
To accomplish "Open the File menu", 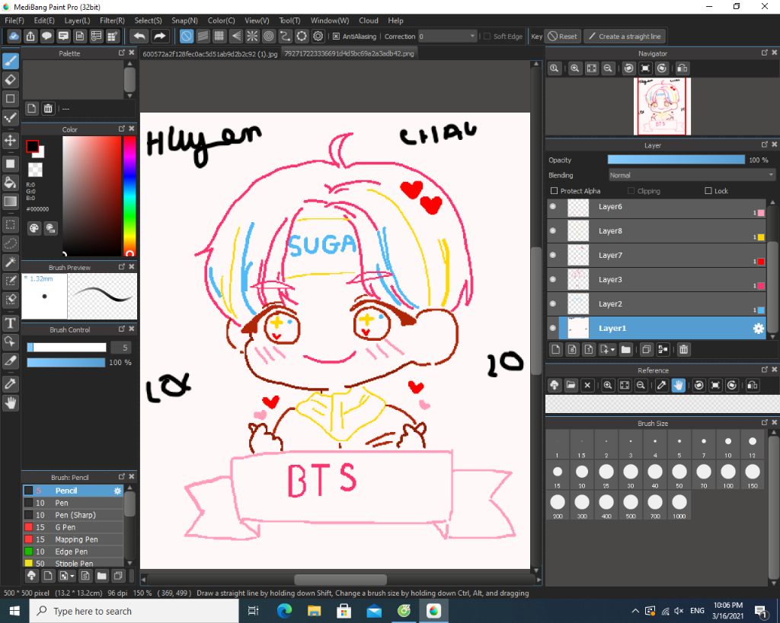I will (x=14, y=21).
